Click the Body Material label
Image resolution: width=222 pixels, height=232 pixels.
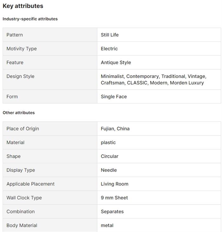coord(22,226)
